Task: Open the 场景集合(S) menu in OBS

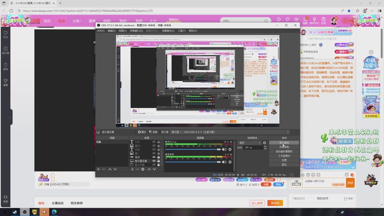Action: click(168, 31)
